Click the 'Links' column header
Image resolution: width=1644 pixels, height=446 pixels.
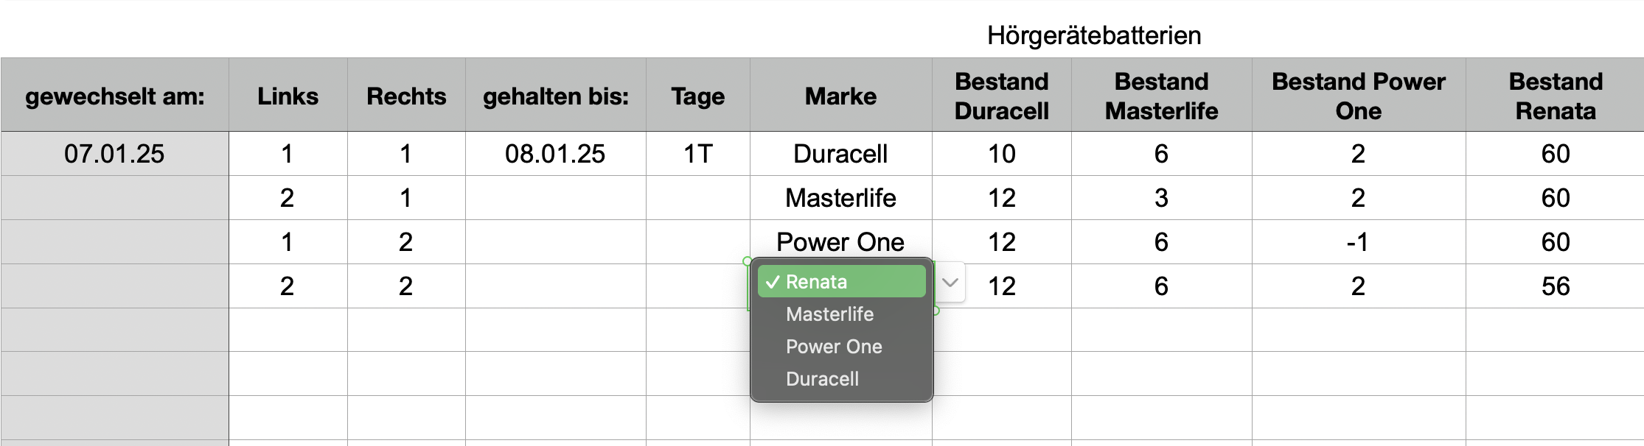(288, 96)
